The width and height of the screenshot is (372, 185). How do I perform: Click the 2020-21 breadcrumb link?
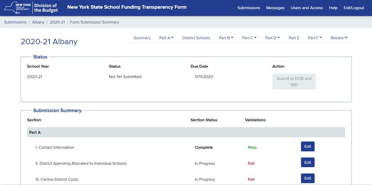coord(57,22)
